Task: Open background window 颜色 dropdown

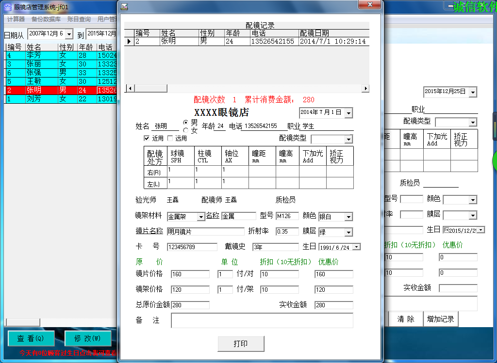Action: tap(473, 200)
